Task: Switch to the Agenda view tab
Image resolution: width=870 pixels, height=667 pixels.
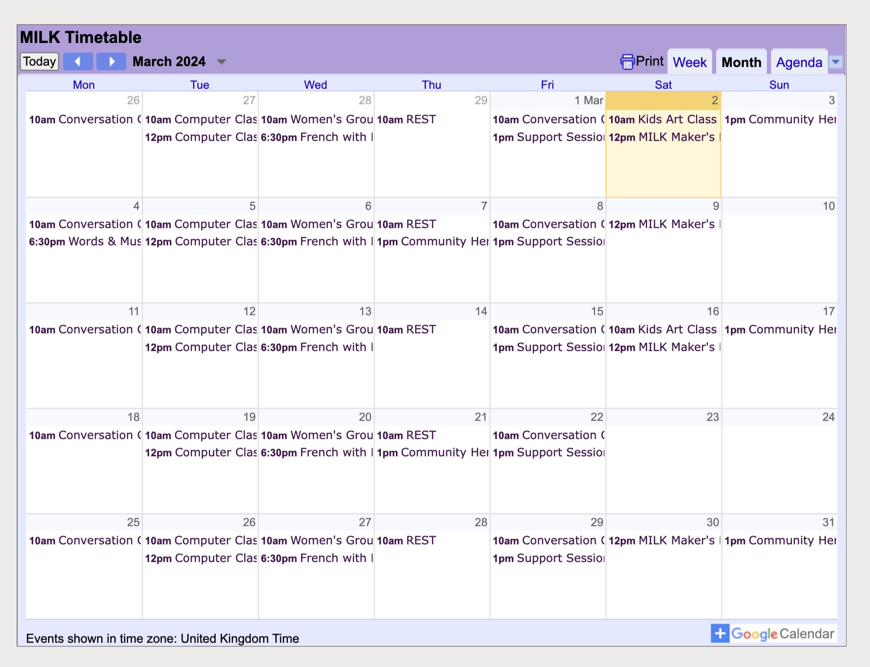Action: (799, 62)
